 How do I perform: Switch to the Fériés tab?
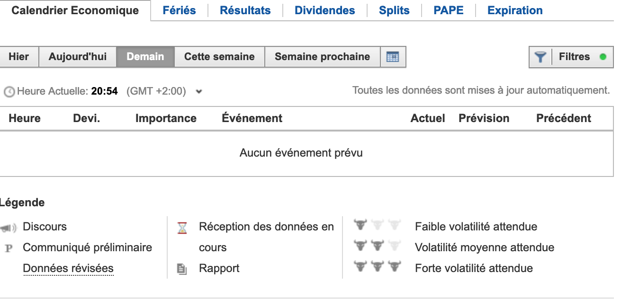(179, 10)
